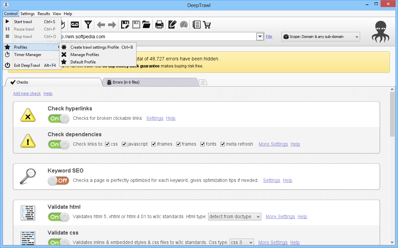Click the File link beside URL field
The width and height of the screenshot is (398, 248).
pyautogui.click(x=269, y=37)
